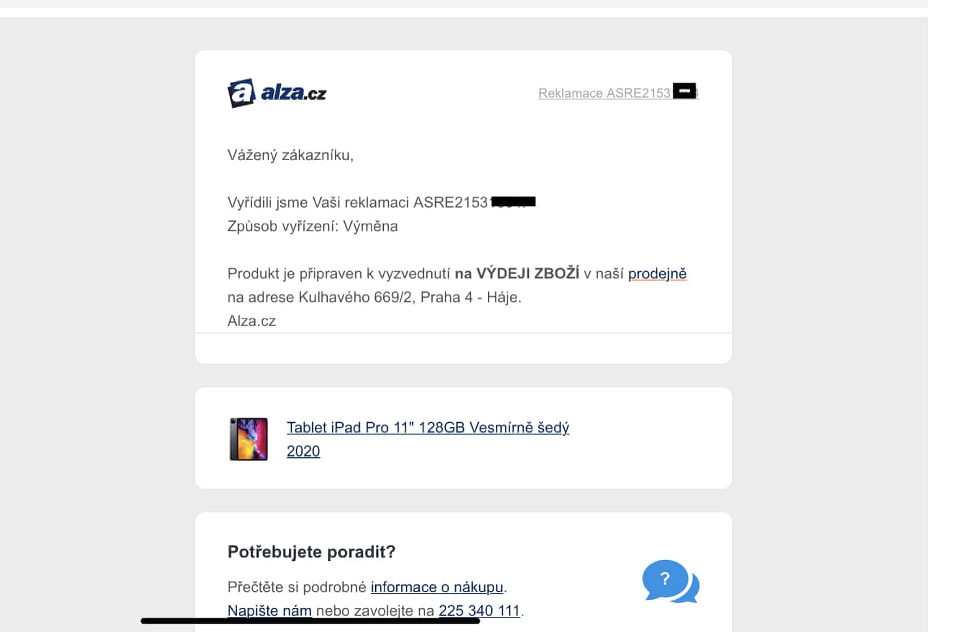Click the 'Alza.cz' signature text
Image resolution: width=954 pixels, height=632 pixels.
(x=252, y=321)
